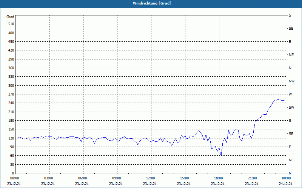Select the 12:00 time label
Viewport: 302px width, 188px height.
151,178
